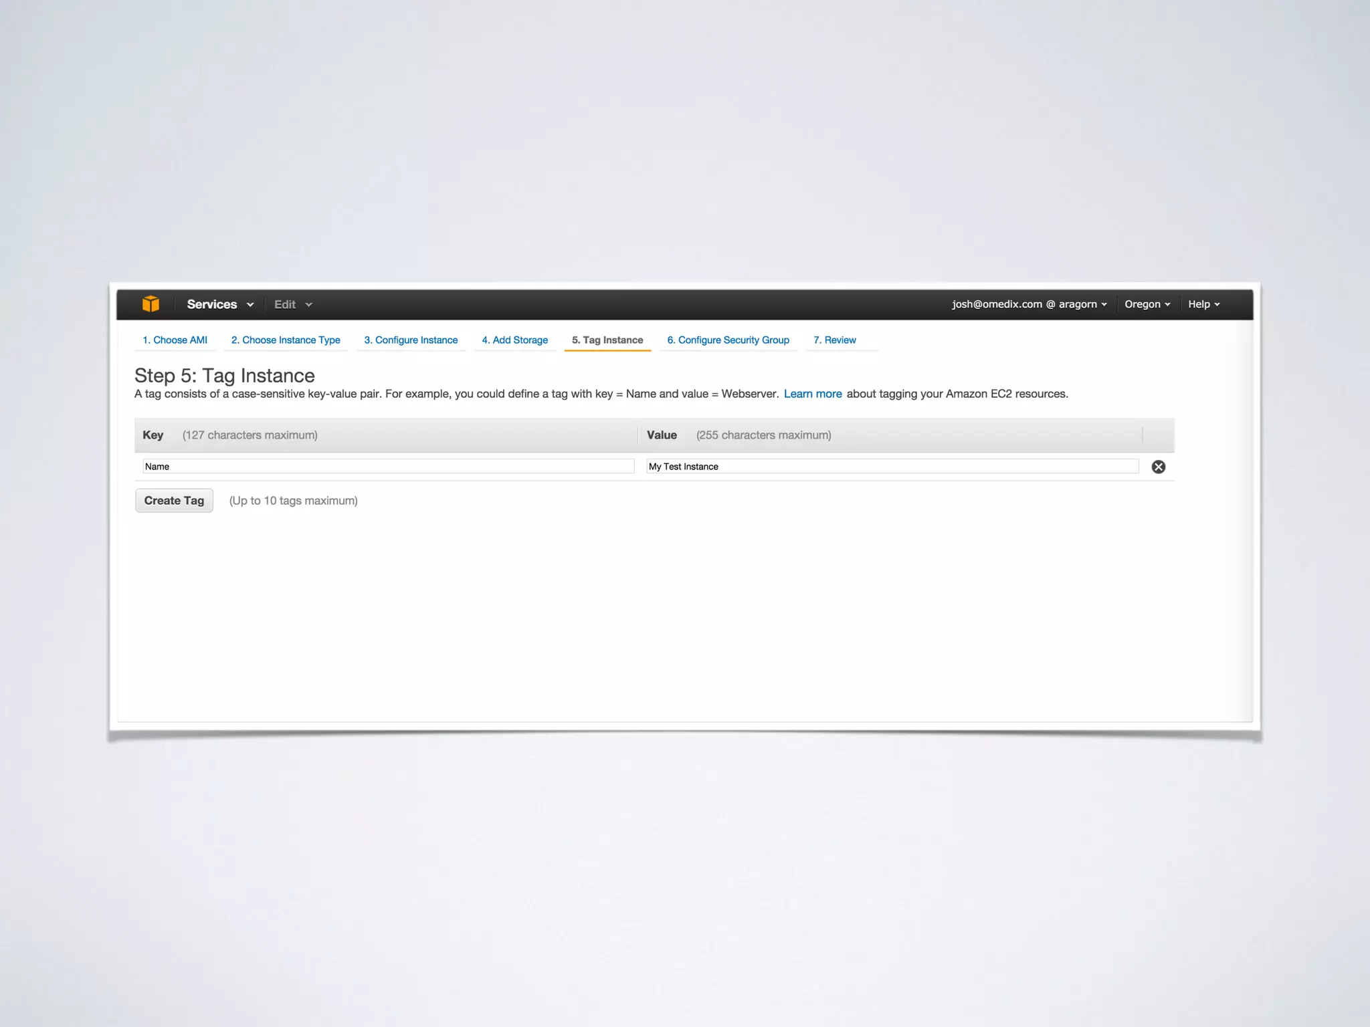Click the AWS orange cube logo
The image size is (1370, 1027).
[151, 304]
